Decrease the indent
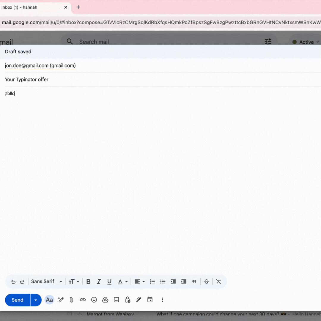This screenshot has height=321, width=321. (x=173, y=282)
